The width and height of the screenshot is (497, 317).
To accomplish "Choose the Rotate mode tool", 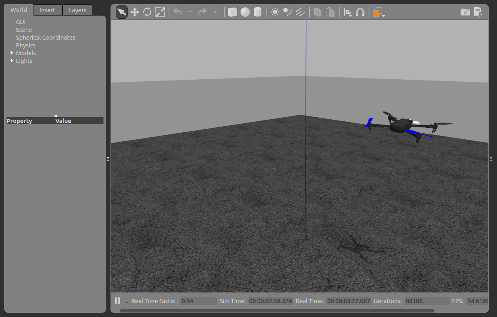I will point(147,12).
